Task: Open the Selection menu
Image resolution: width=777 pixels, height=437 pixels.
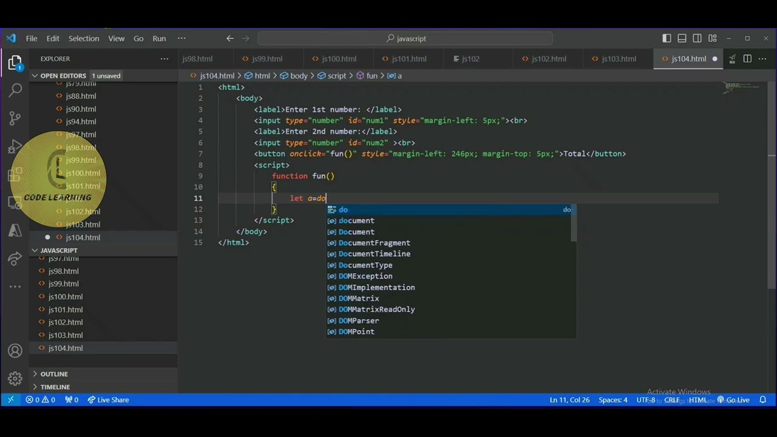Action: pyautogui.click(x=84, y=38)
